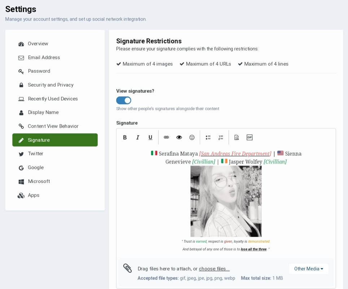This screenshot has width=348, height=289.
Task: Click the underlined lose all the three text
Action: click(x=254, y=249)
